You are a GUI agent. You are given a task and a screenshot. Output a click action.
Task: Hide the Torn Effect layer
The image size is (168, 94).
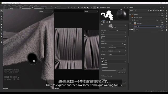pos(130,23)
